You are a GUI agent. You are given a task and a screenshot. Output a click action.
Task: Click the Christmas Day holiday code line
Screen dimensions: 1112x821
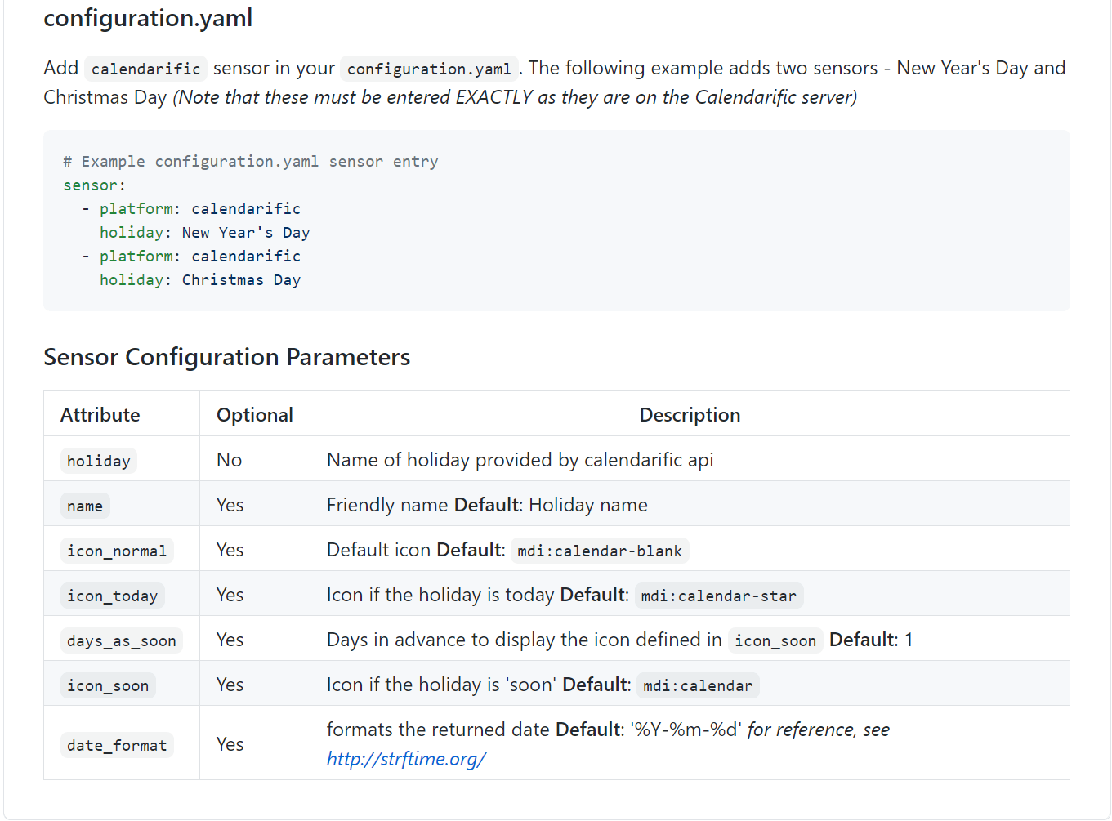pyautogui.click(x=200, y=280)
